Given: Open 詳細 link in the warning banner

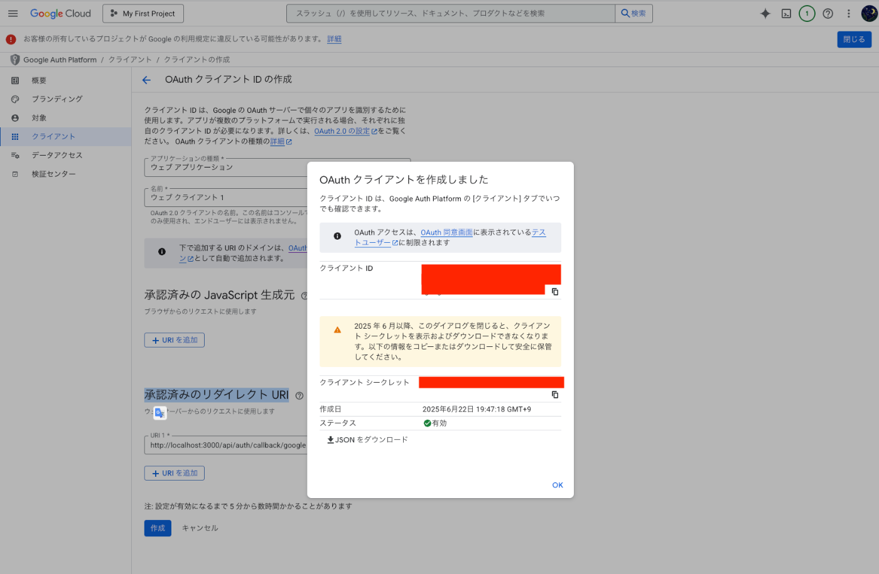Looking at the screenshot, I should [x=334, y=39].
